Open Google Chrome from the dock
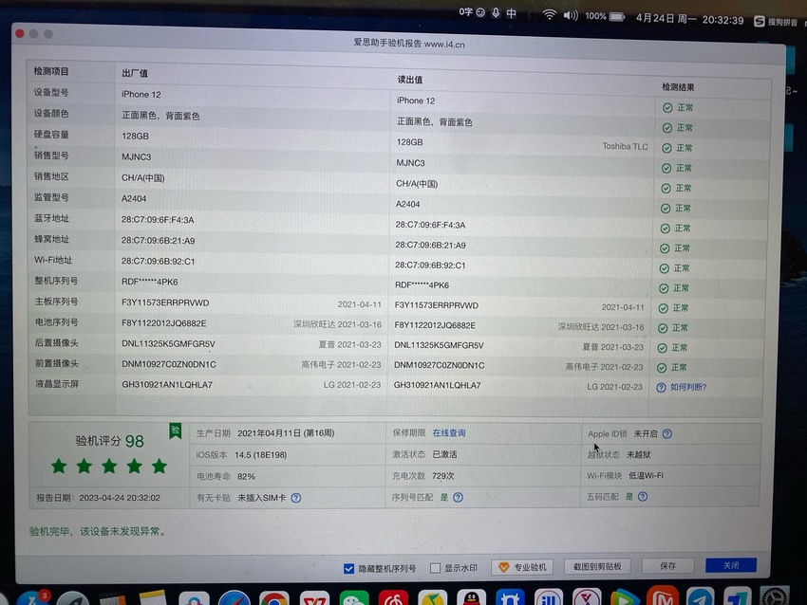 click(274, 598)
